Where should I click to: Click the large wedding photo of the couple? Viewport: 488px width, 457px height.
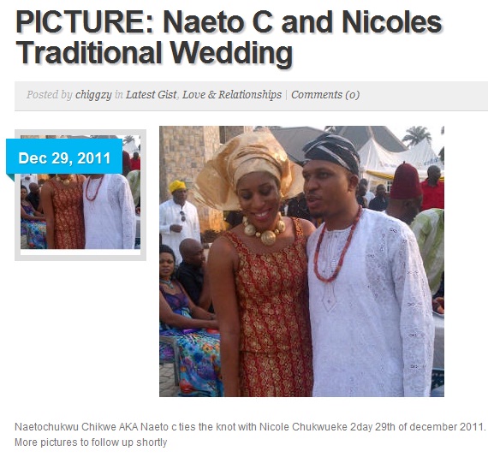(x=301, y=261)
